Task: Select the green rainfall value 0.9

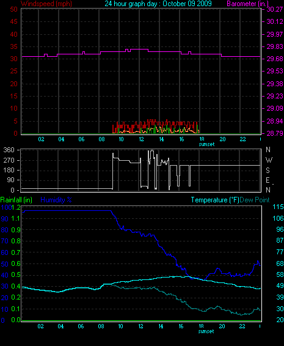Action: [x=16, y=230]
